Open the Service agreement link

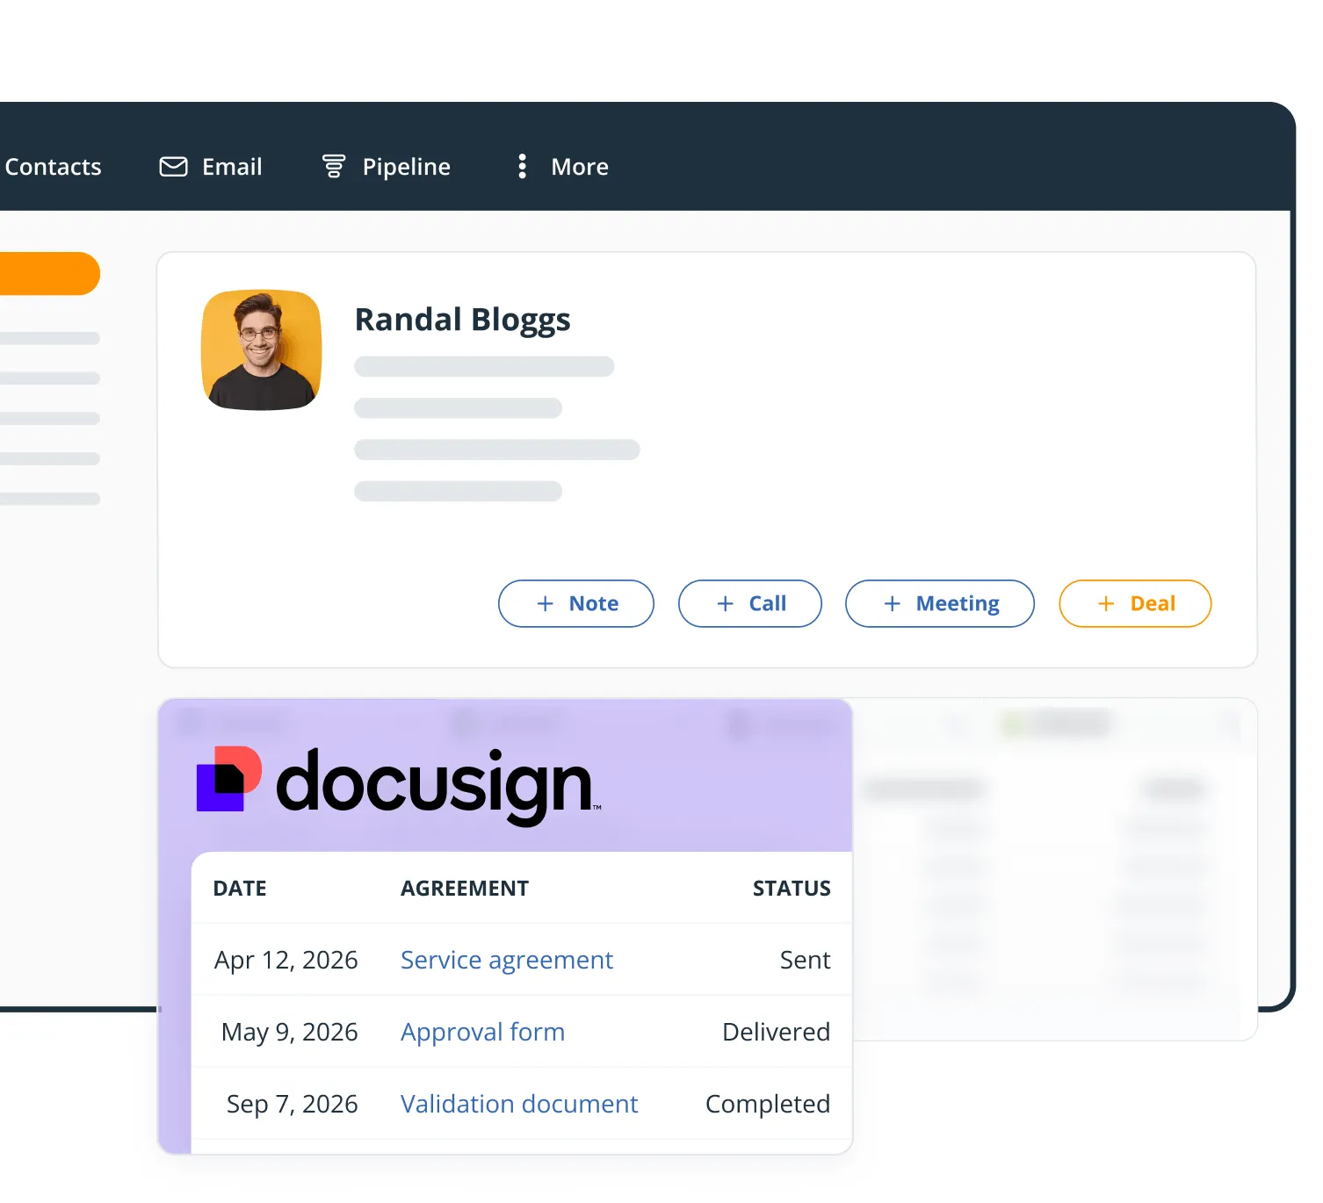(507, 960)
